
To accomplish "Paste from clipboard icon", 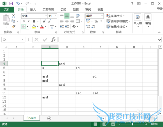I will (x=6, y=18).
